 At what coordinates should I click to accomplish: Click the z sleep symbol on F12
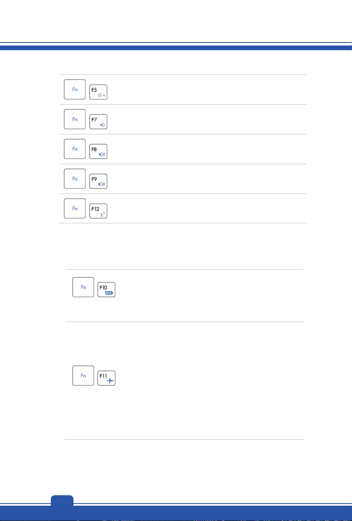pos(102,215)
